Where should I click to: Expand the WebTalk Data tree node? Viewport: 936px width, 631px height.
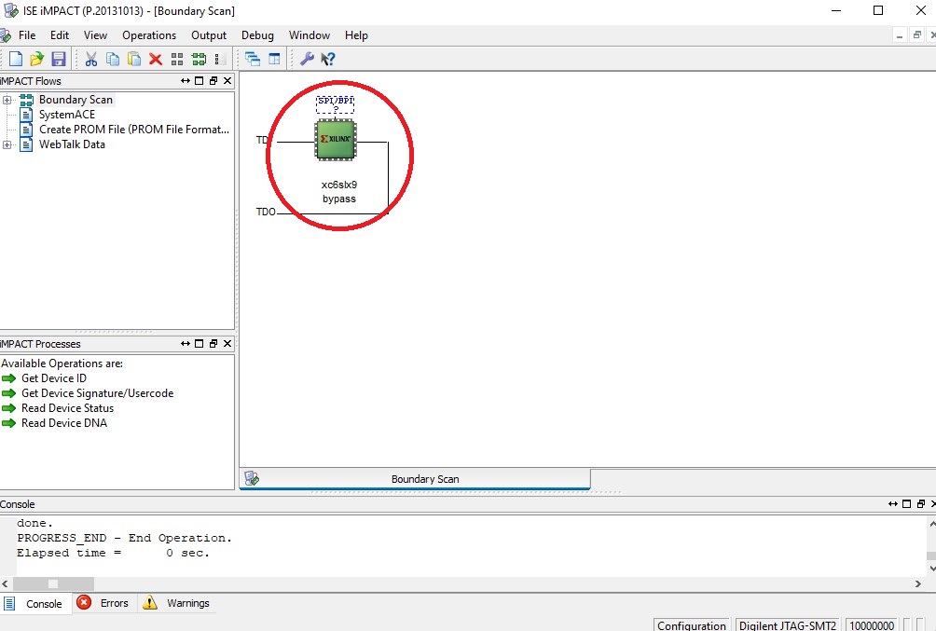[x=7, y=144]
